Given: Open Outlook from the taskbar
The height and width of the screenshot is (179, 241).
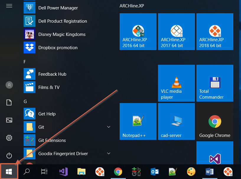Looking at the screenshot, I should click(154, 171).
